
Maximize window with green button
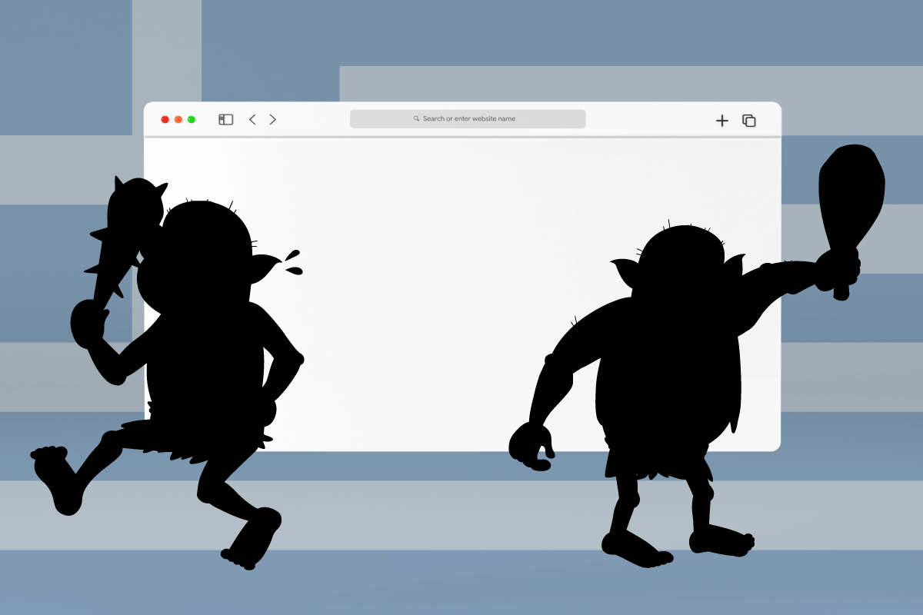192,120
